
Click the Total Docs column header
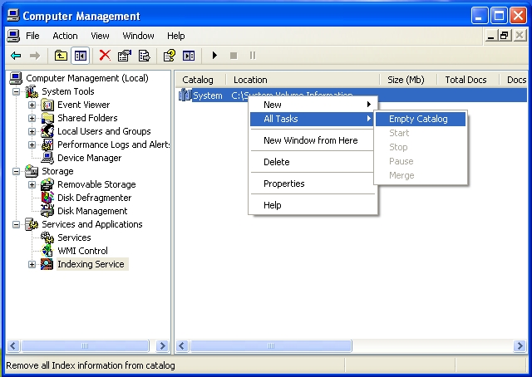(468, 80)
